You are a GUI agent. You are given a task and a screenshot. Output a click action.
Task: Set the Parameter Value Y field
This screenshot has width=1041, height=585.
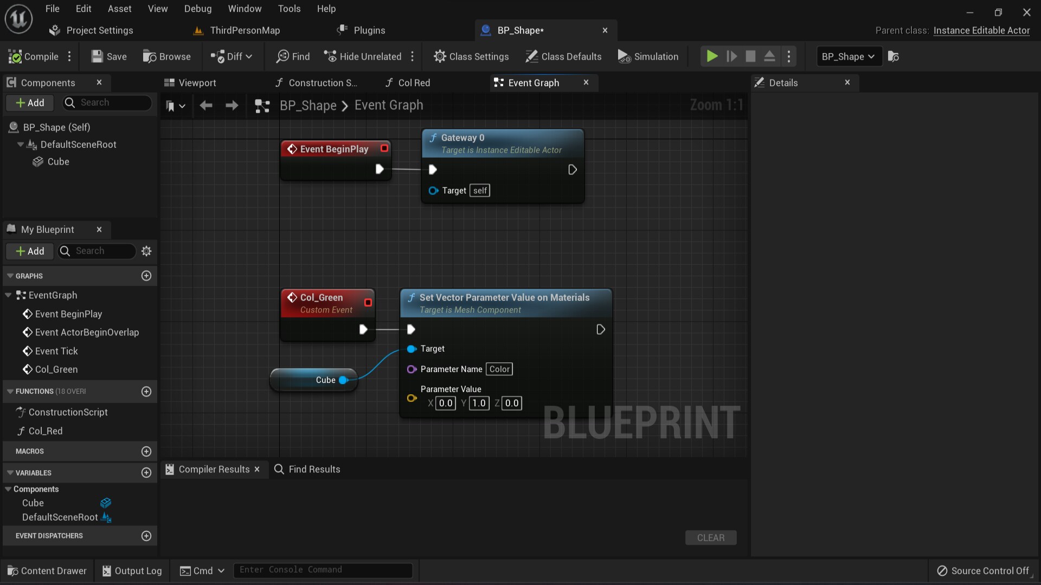[x=478, y=403]
